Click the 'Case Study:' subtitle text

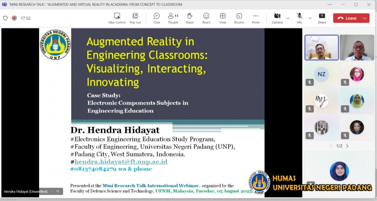104,95
